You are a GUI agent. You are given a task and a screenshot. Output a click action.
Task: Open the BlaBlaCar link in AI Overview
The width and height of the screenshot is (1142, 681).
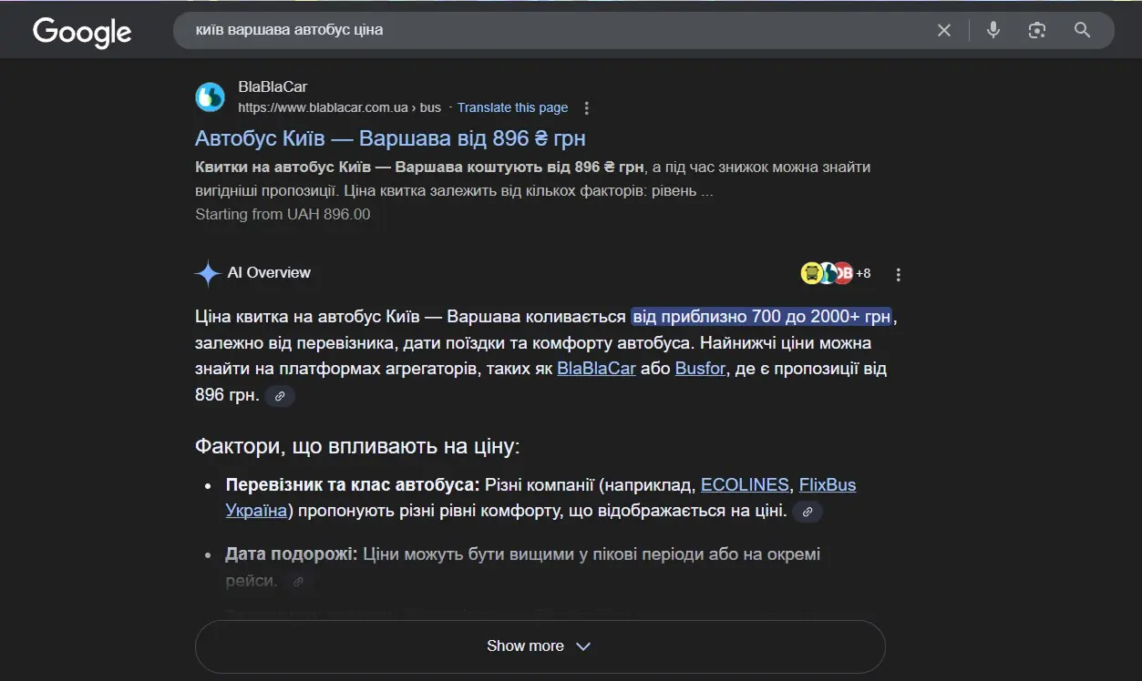pos(596,370)
